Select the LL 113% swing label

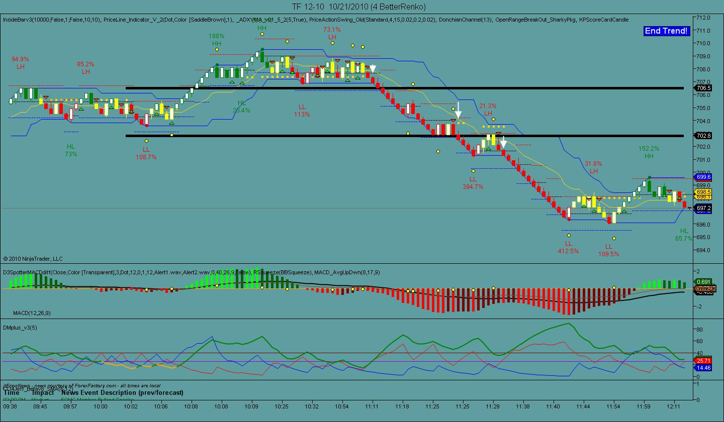302,110
